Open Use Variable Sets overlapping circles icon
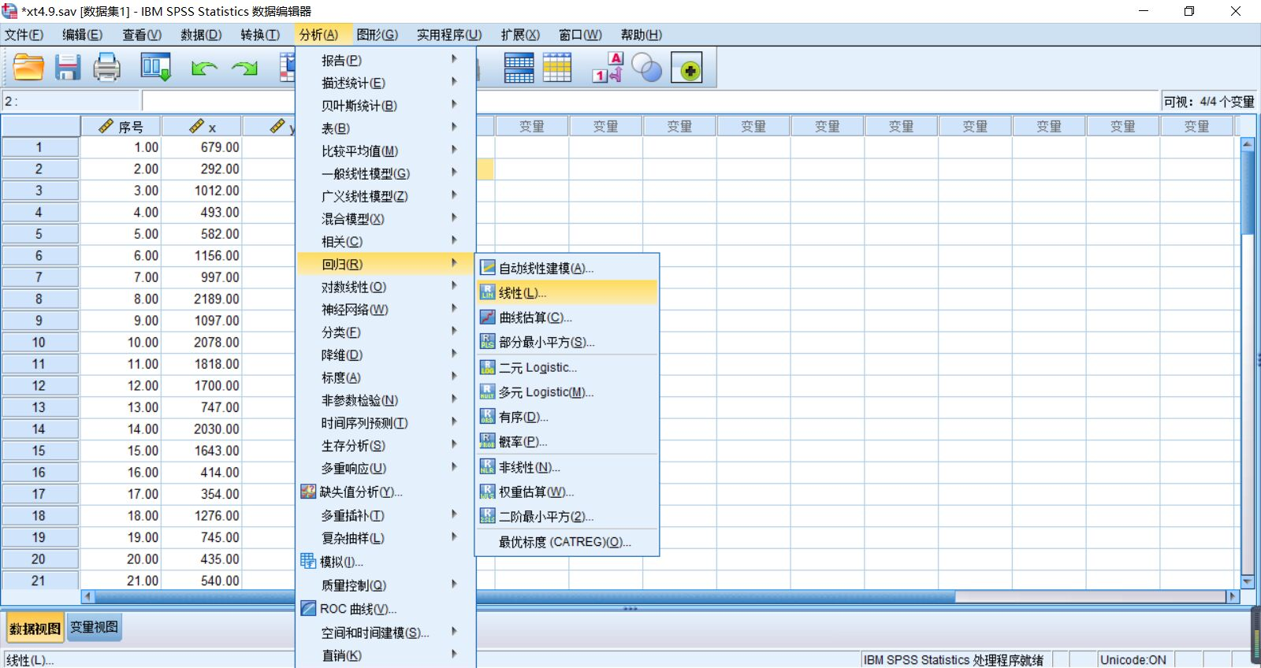The height and width of the screenshot is (668, 1261). pyautogui.click(x=647, y=68)
